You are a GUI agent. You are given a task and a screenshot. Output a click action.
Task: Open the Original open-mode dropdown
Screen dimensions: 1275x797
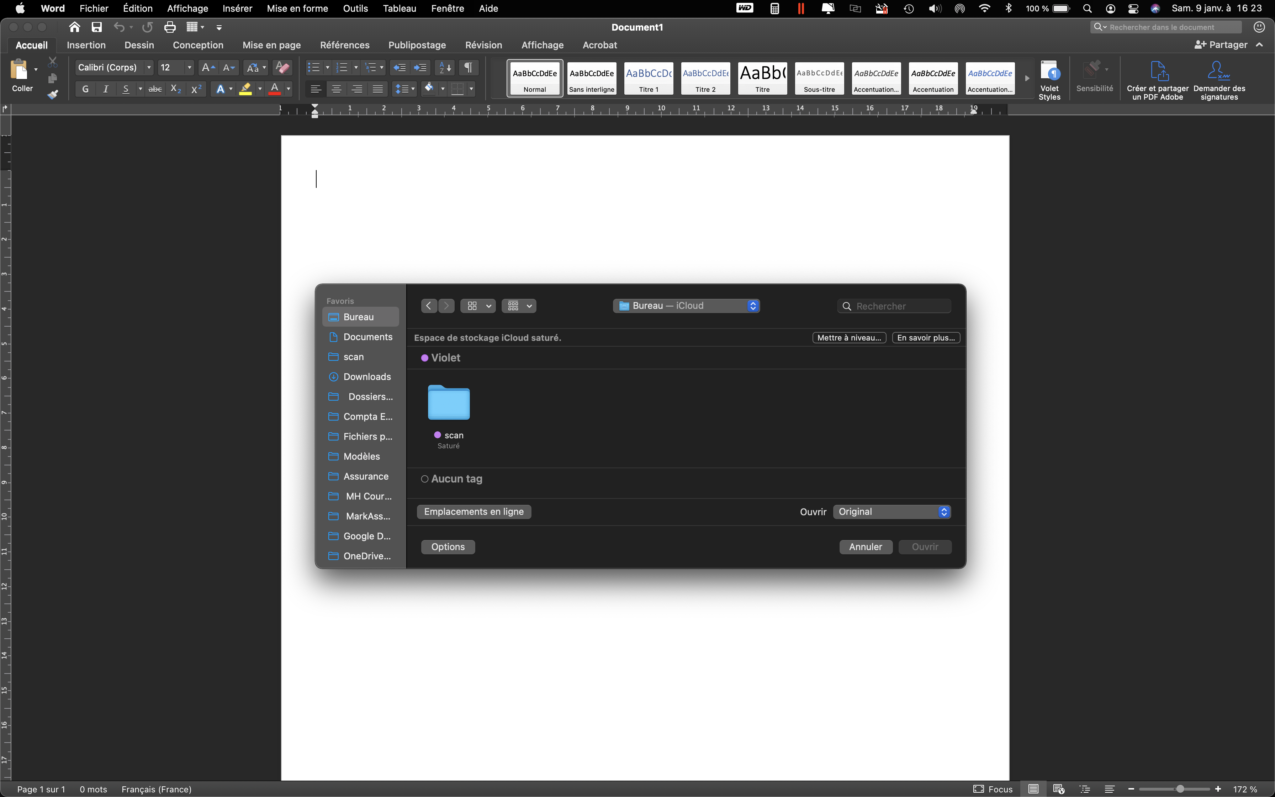coord(892,512)
